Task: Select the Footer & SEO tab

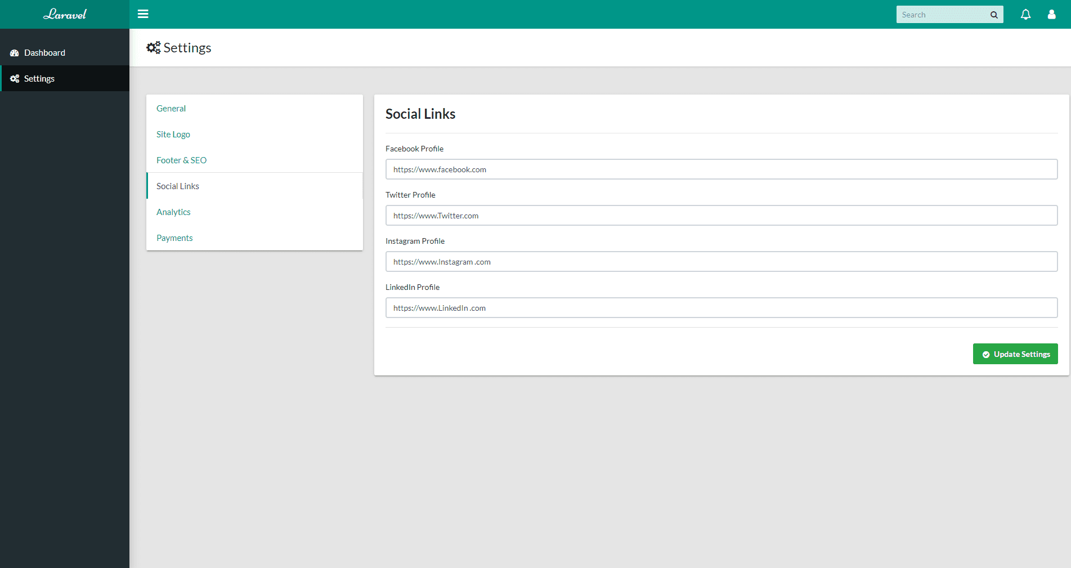Action: [181, 160]
